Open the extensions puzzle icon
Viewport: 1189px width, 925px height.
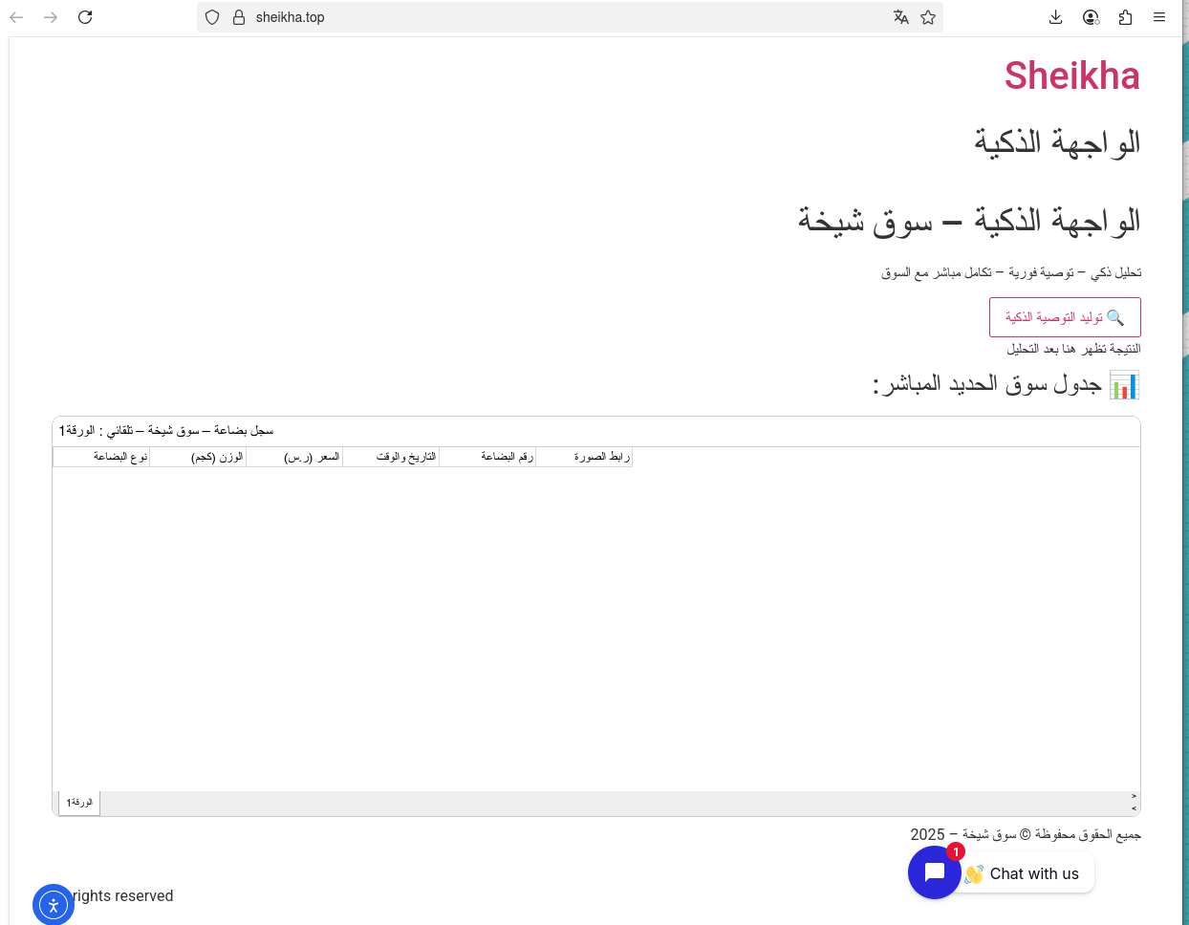click(x=1125, y=17)
